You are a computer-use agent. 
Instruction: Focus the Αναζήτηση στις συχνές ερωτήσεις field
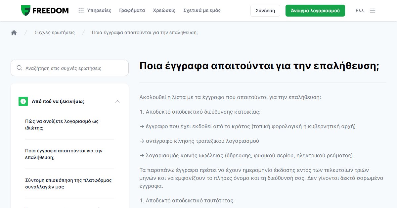coord(69,68)
